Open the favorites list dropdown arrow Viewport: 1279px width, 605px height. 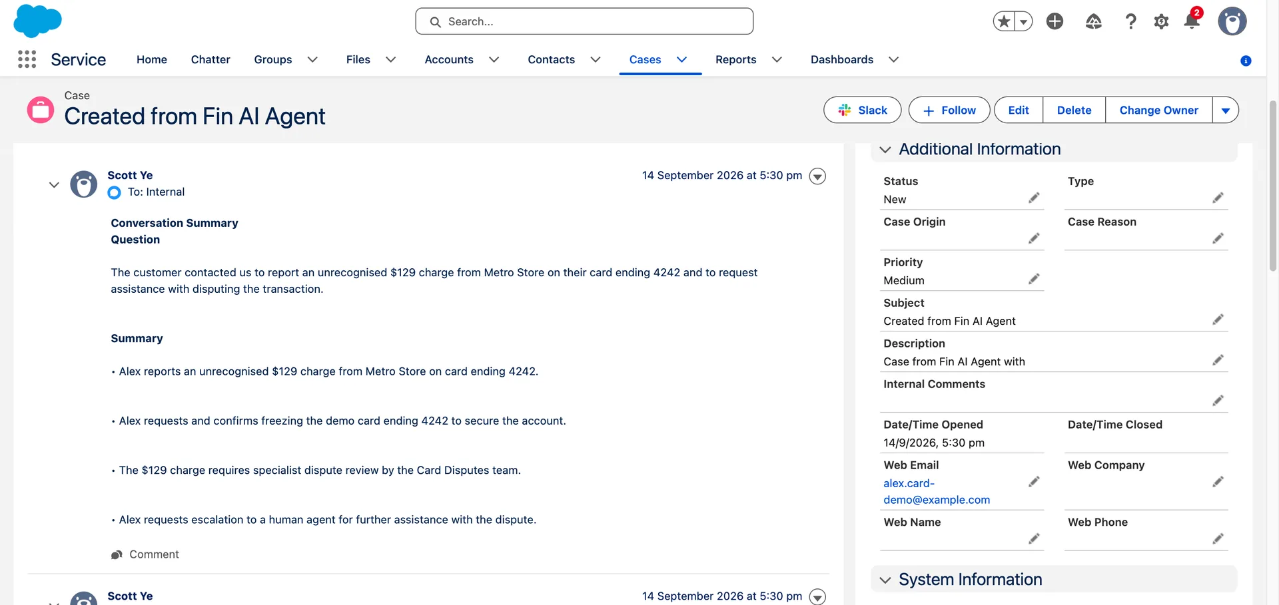coord(1024,21)
